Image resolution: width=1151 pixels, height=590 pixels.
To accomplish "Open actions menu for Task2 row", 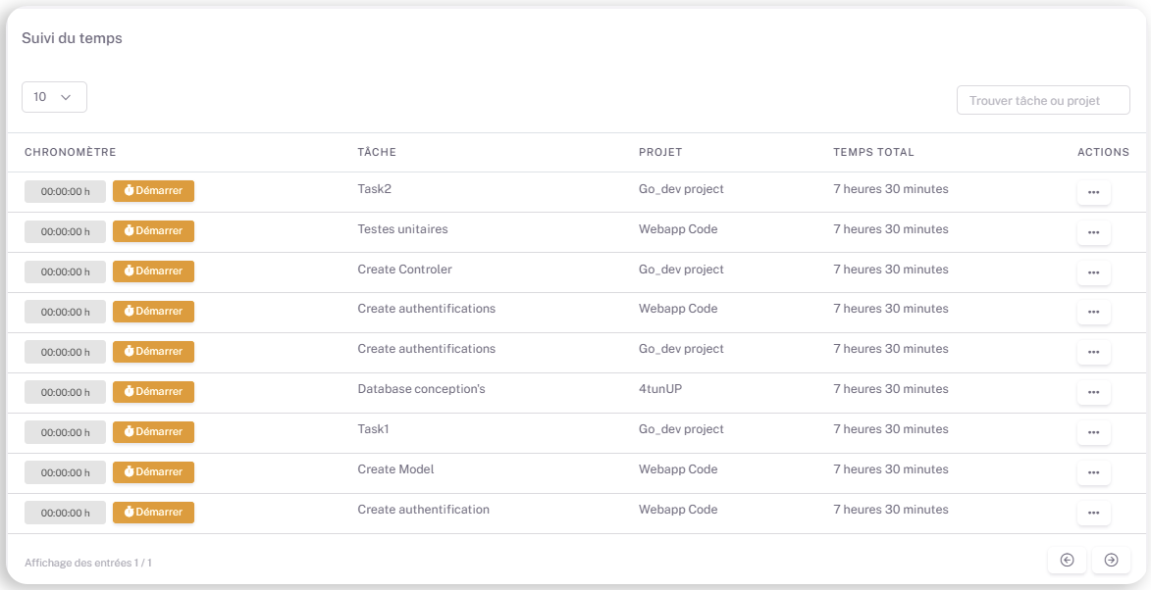I will (1093, 192).
